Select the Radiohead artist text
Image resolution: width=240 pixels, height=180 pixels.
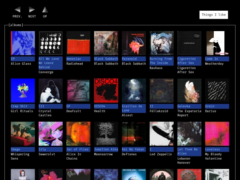[x=75, y=64]
